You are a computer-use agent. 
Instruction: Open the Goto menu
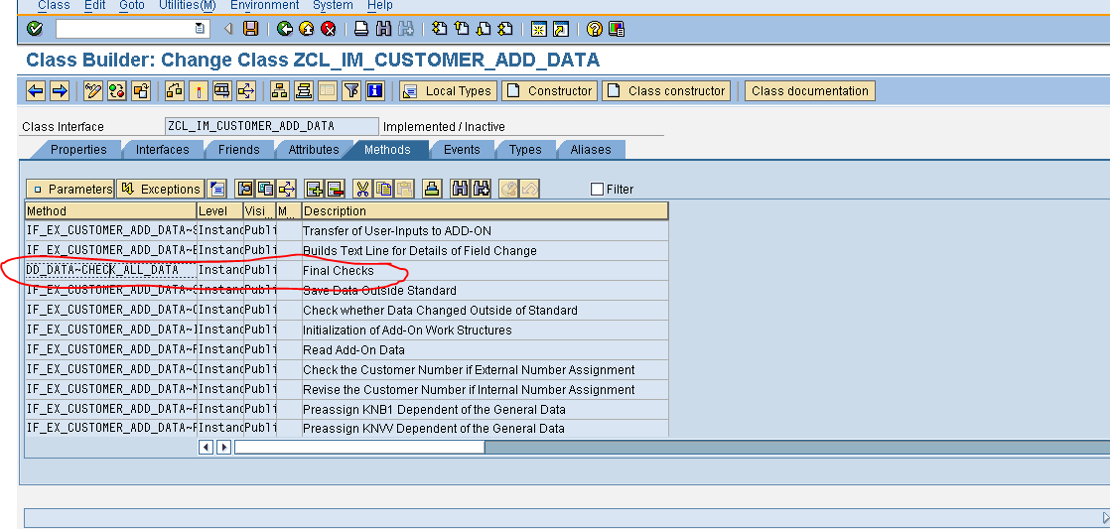point(132,5)
